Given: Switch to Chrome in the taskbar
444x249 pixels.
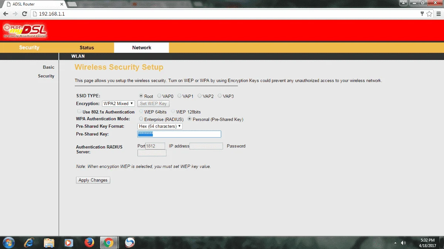Looking at the screenshot, I should [x=108, y=242].
